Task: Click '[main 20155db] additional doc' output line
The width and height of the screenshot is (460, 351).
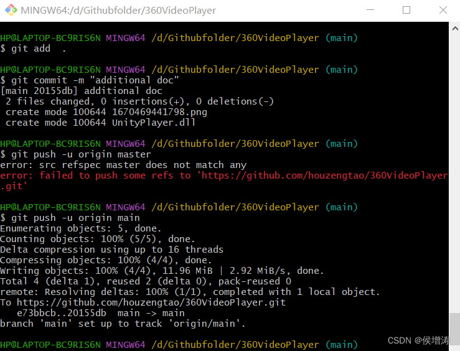Action: [x=82, y=91]
